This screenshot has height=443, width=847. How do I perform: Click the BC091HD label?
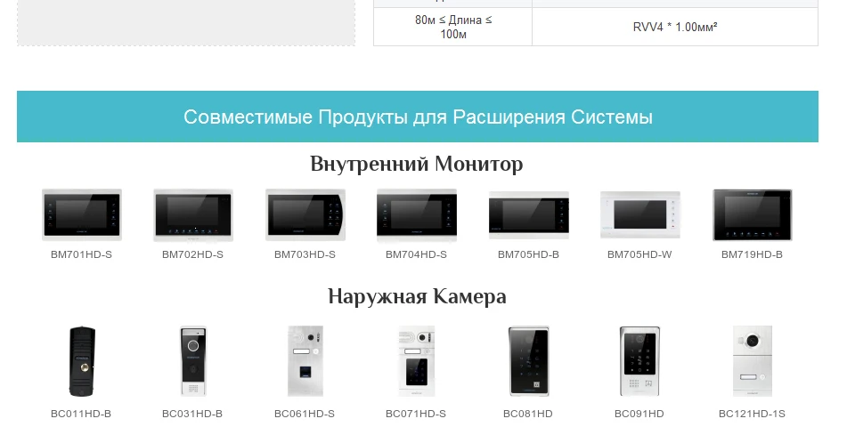click(639, 414)
